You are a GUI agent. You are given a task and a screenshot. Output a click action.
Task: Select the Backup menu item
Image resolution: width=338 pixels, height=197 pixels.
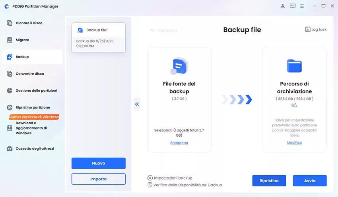click(32, 57)
